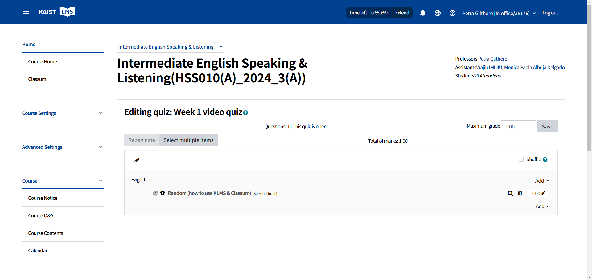
Task: Click the help icon beside quiz title
Action: [x=245, y=113]
